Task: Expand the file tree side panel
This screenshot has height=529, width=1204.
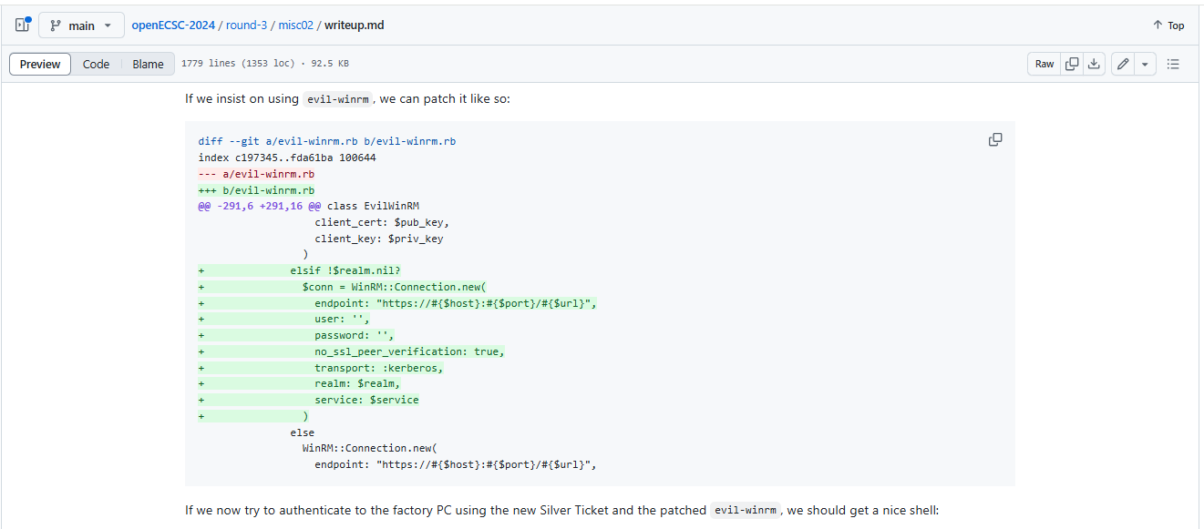Action: click(23, 25)
